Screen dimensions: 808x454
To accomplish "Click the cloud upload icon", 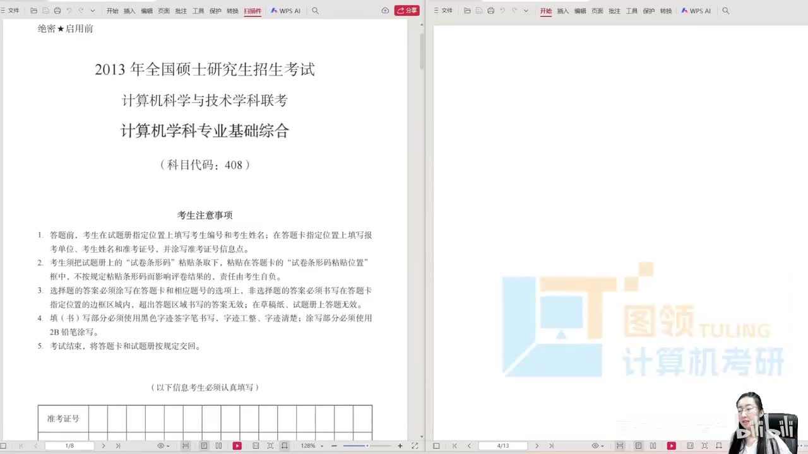I will point(385,11).
